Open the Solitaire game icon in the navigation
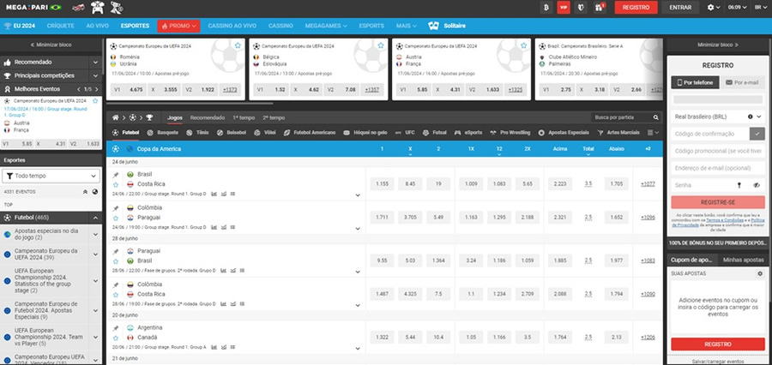Image resolution: width=772 pixels, height=365 pixels. coord(433,26)
